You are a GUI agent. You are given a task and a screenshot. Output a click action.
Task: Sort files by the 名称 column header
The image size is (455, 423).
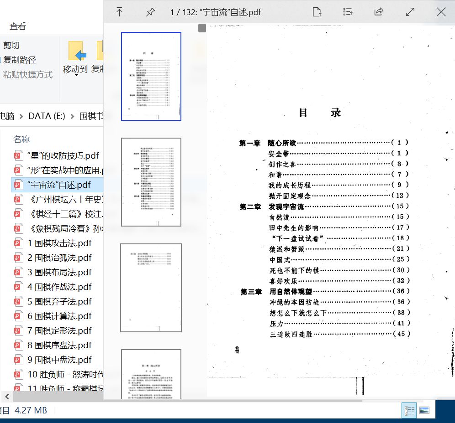[21, 139]
